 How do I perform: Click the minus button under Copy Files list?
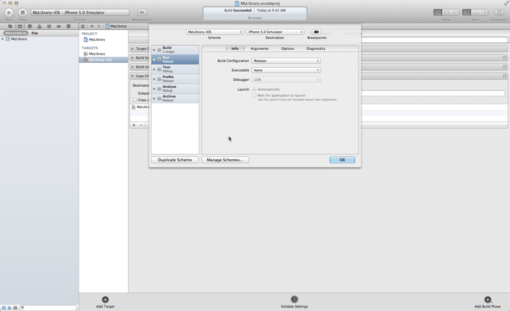click(x=141, y=125)
